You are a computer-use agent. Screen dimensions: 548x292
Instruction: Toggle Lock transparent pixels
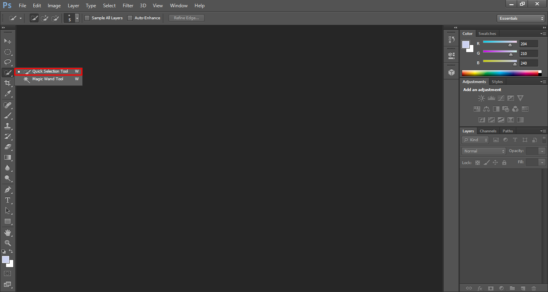[x=477, y=162]
